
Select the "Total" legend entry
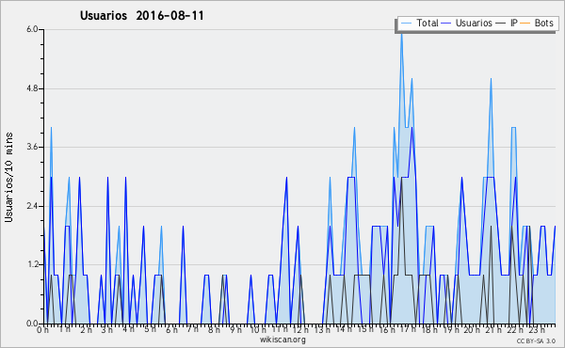coord(428,23)
